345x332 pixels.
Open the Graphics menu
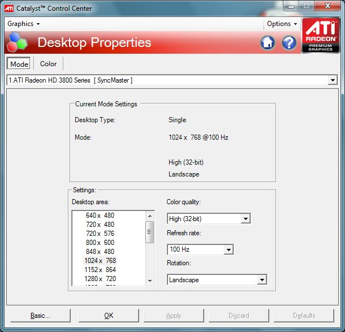[24, 24]
